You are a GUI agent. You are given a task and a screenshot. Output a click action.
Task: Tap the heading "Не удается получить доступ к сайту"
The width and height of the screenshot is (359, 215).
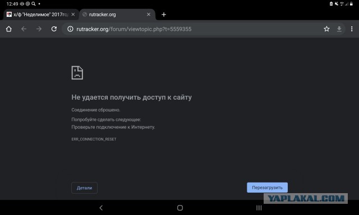[132, 97]
